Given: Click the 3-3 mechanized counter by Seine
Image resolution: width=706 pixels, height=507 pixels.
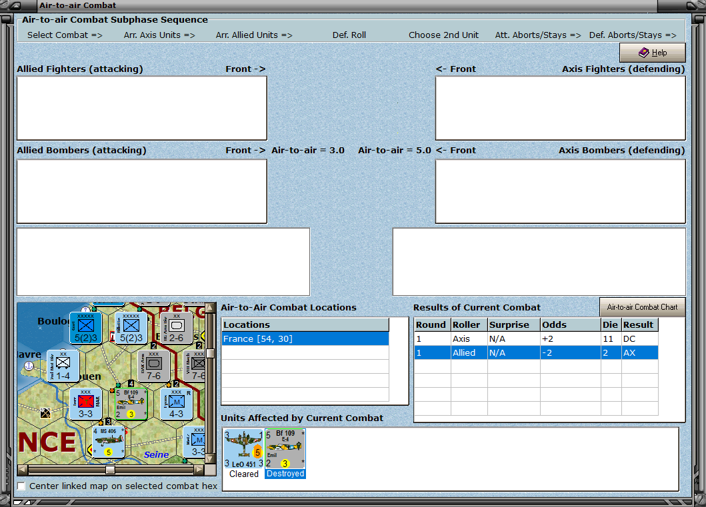Looking at the screenshot, I should [x=195, y=442].
